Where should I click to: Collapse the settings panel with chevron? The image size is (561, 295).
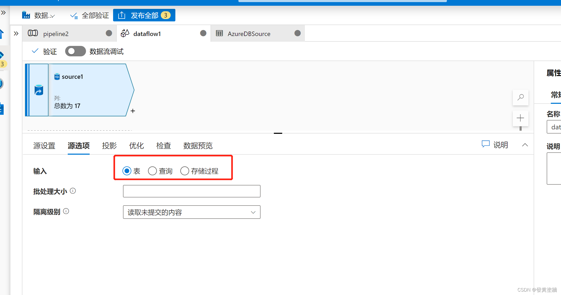(525, 145)
